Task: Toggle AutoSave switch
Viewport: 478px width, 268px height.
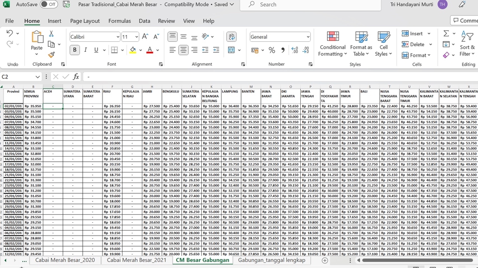Action: pyautogui.click(x=49, y=4)
